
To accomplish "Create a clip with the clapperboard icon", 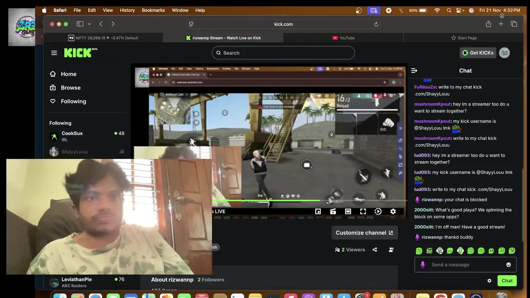I will pos(333,211).
